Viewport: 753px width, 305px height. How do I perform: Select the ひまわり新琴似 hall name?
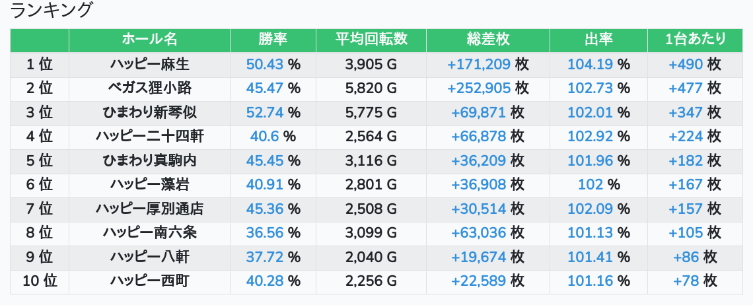[149, 112]
